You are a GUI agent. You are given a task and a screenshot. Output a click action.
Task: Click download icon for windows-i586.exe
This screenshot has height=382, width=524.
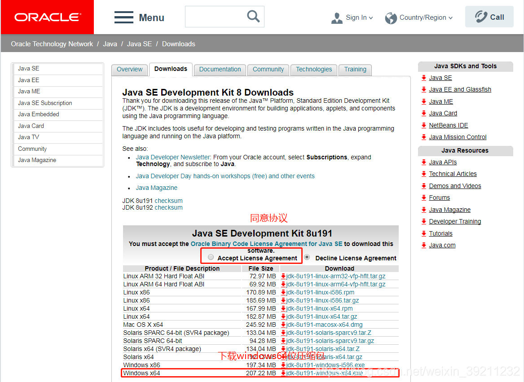tap(283, 365)
